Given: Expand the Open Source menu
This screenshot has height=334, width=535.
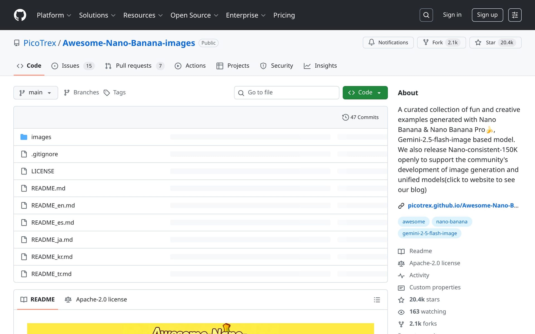Looking at the screenshot, I should click(x=194, y=15).
